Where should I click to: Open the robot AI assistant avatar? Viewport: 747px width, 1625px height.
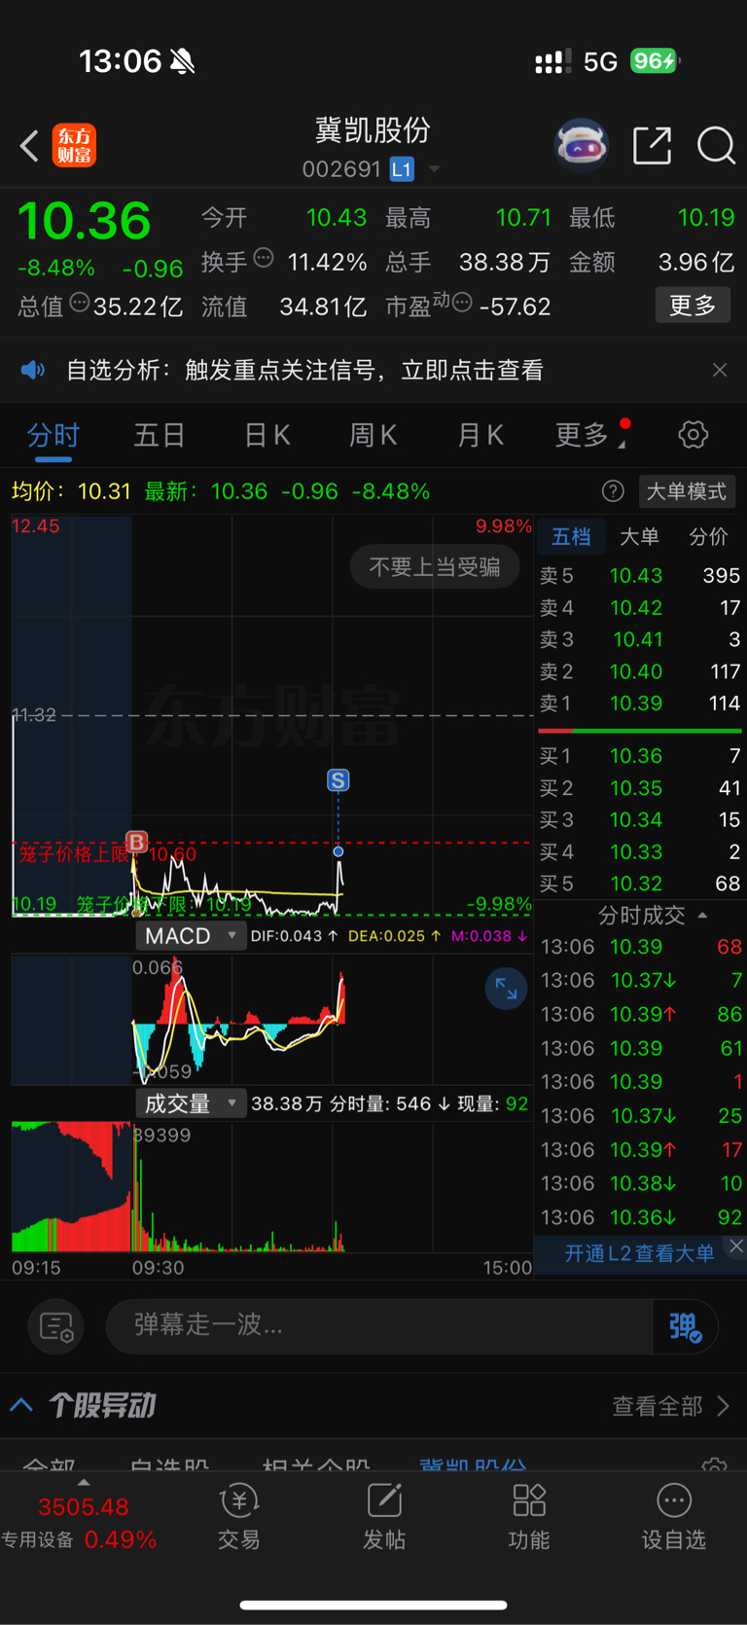pos(581,145)
